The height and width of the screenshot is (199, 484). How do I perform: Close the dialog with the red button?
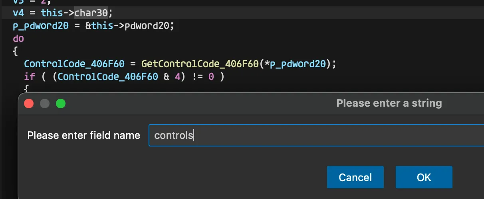pos(29,104)
